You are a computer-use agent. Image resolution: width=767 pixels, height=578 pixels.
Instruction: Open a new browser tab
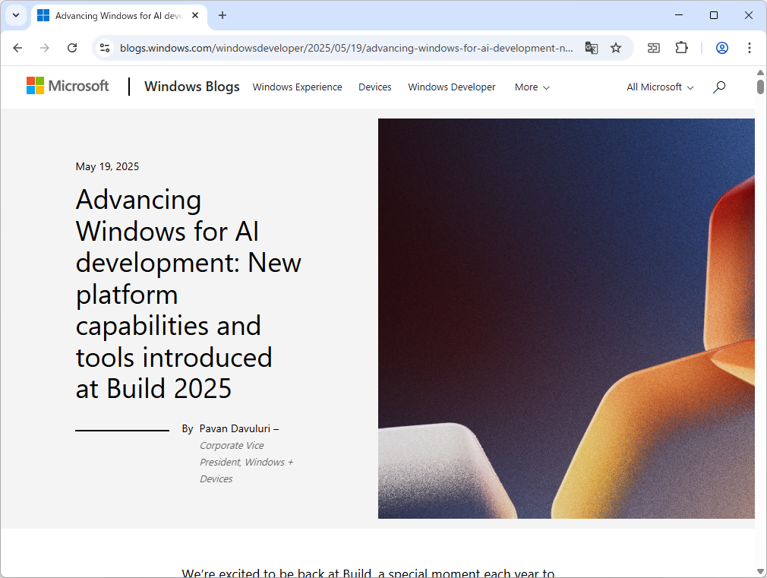point(222,15)
